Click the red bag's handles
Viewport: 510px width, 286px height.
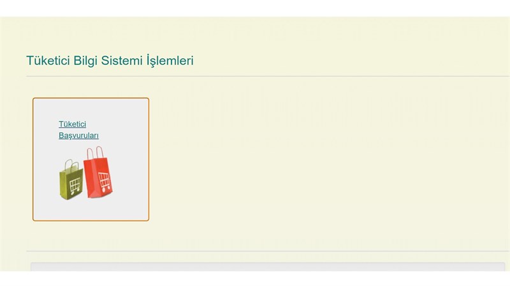pos(95,153)
